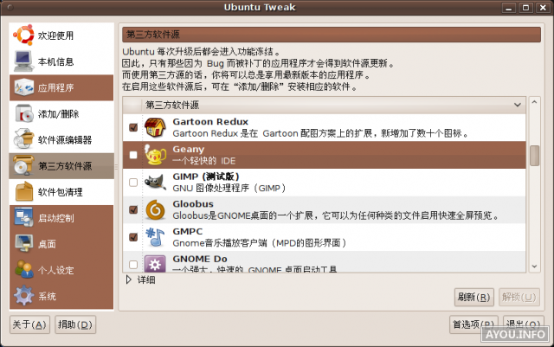554x347 pixels.
Task: Click the GIMP mascot icon
Action: tap(155, 183)
